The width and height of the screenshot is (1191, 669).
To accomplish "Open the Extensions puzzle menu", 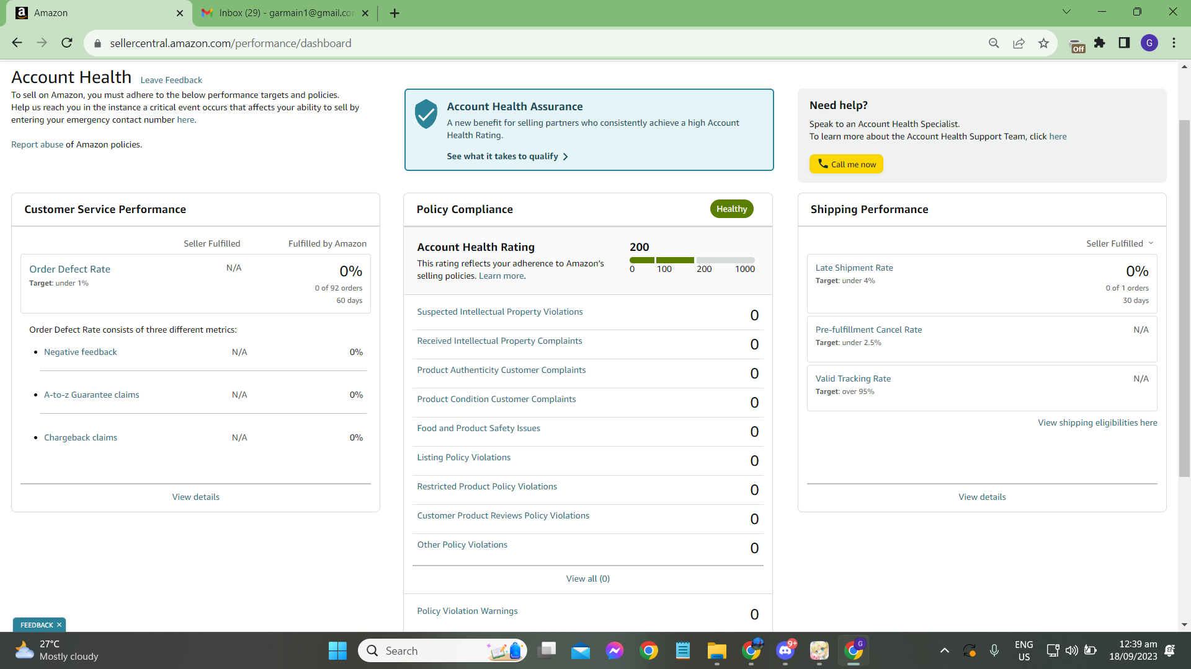I will [x=1100, y=43].
